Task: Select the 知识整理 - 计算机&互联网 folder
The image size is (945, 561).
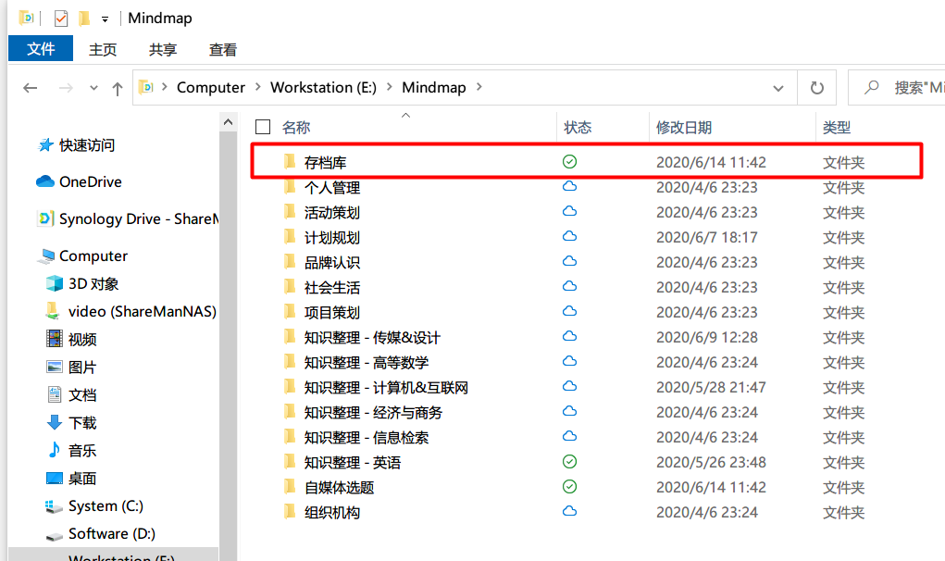Action: click(x=386, y=388)
